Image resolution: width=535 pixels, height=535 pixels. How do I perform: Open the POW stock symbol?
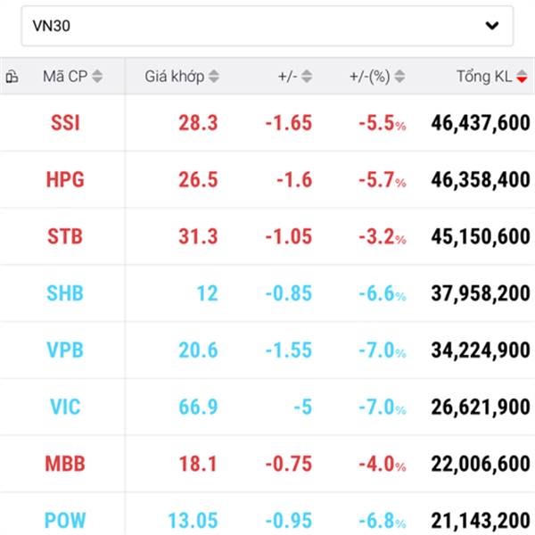[x=65, y=521]
